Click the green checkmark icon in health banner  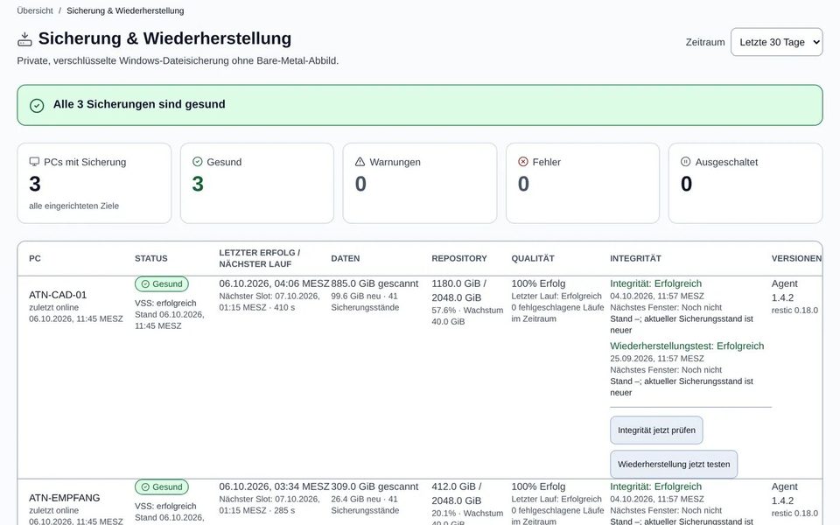tap(37, 105)
